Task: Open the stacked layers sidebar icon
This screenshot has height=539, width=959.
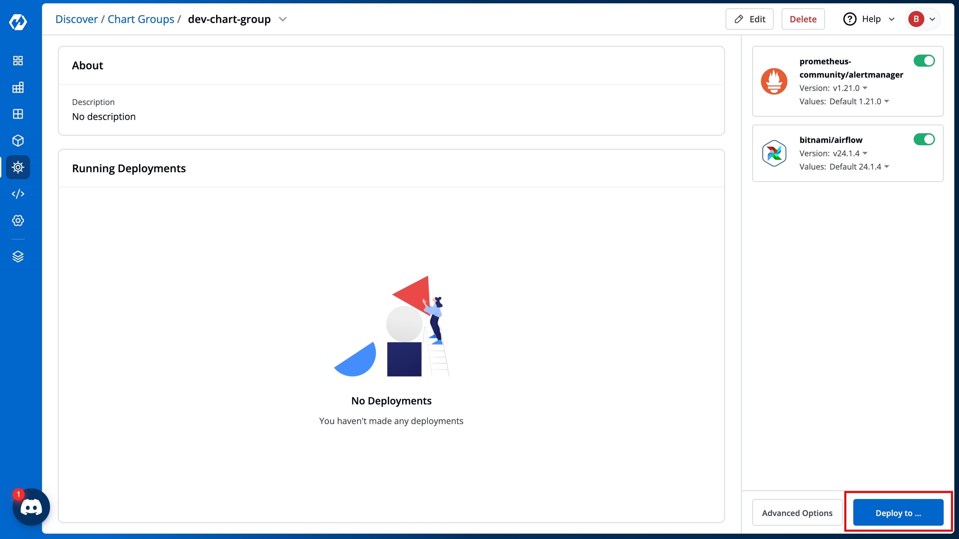Action: tap(18, 257)
